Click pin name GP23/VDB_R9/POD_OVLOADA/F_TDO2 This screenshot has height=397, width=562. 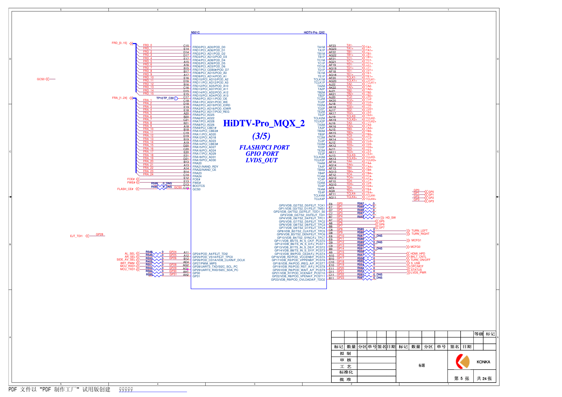pos(298,280)
